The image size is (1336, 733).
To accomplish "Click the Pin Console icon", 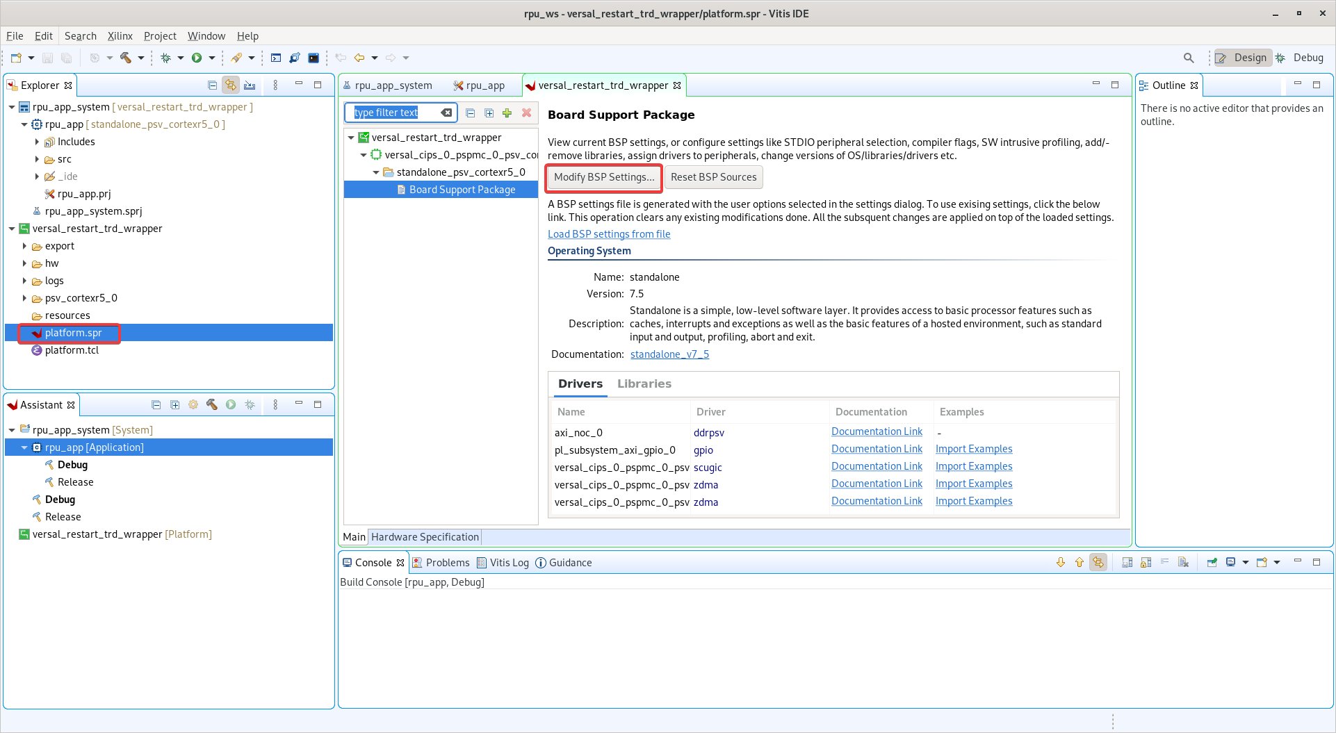I will coord(1212,562).
